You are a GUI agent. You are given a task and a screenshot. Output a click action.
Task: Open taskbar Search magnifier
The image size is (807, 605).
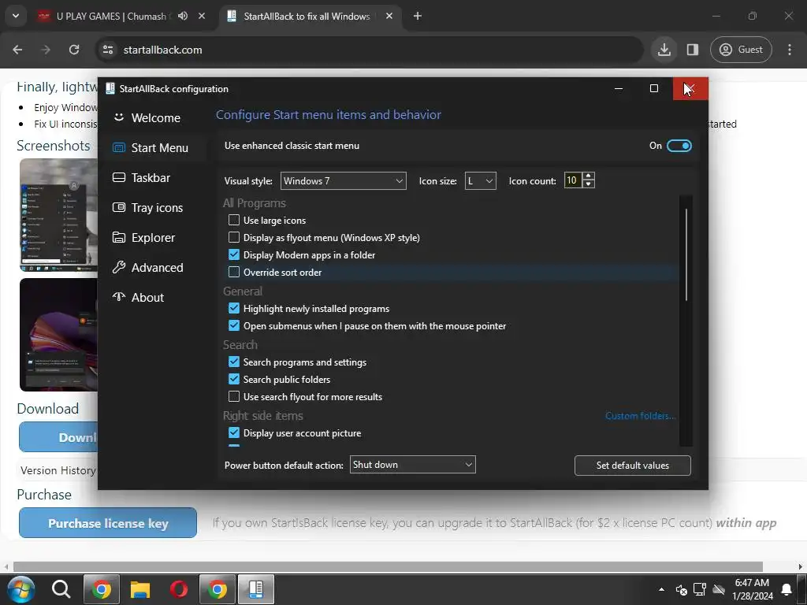point(61,589)
